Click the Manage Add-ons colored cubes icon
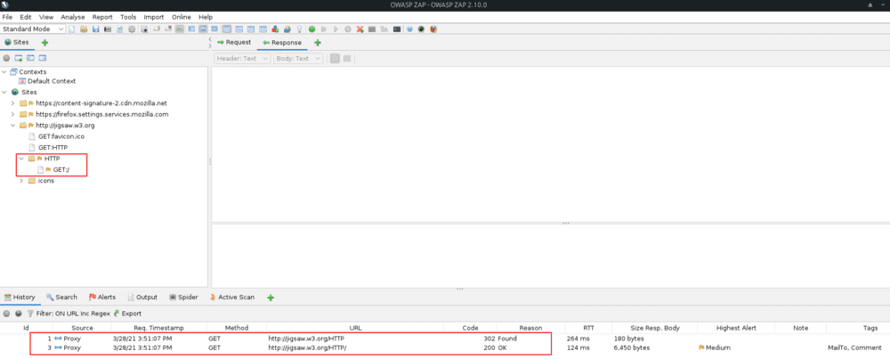Viewport: 890px width, 359px height. click(275, 29)
